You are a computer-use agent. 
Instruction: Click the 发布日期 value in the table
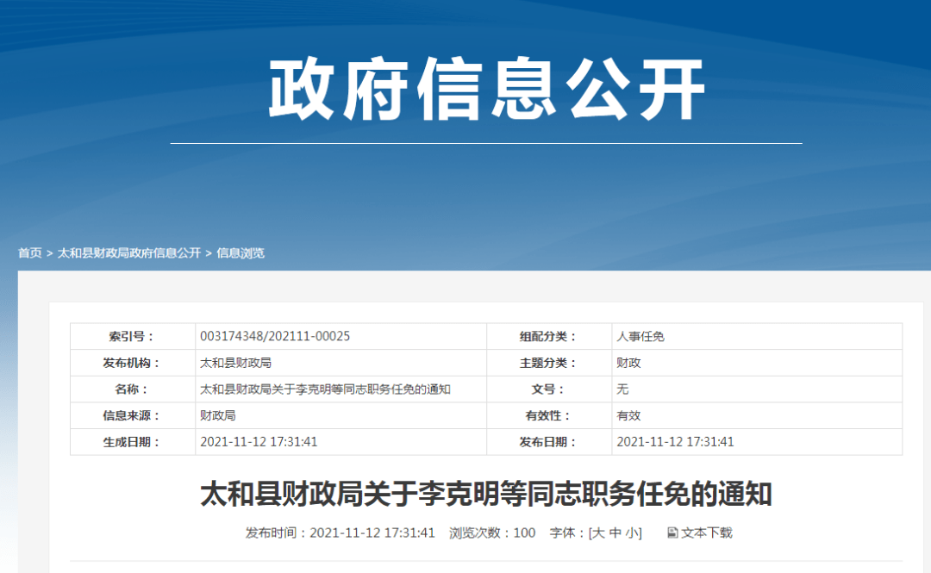[x=675, y=442]
